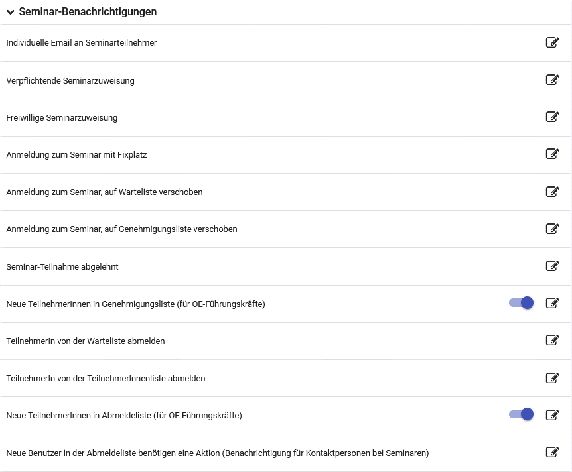Disable Genehmigungsliste OE-Führungskräfte notification toggle

click(522, 303)
